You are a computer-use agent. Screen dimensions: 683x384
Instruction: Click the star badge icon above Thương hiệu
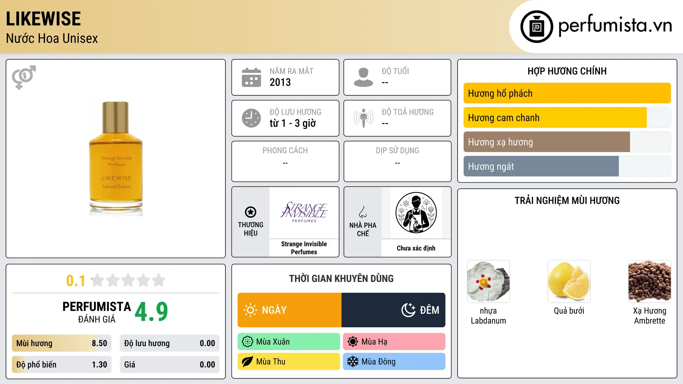click(251, 212)
